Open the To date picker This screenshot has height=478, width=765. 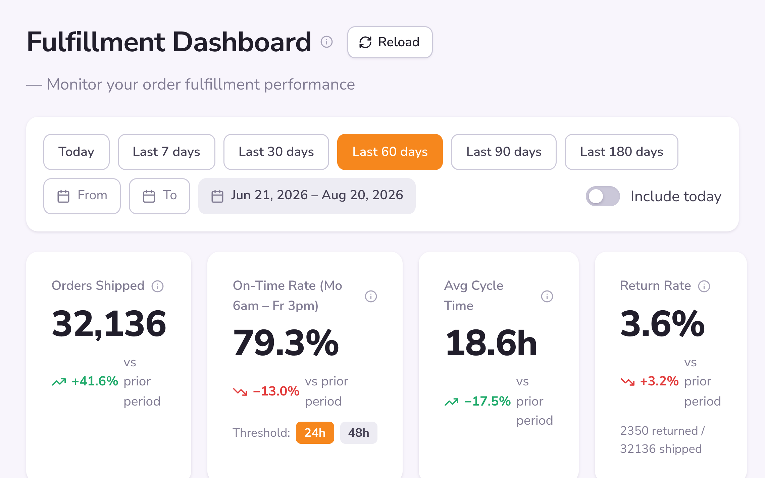pos(159,196)
